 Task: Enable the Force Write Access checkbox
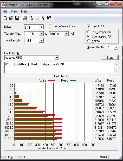pos(50,26)
